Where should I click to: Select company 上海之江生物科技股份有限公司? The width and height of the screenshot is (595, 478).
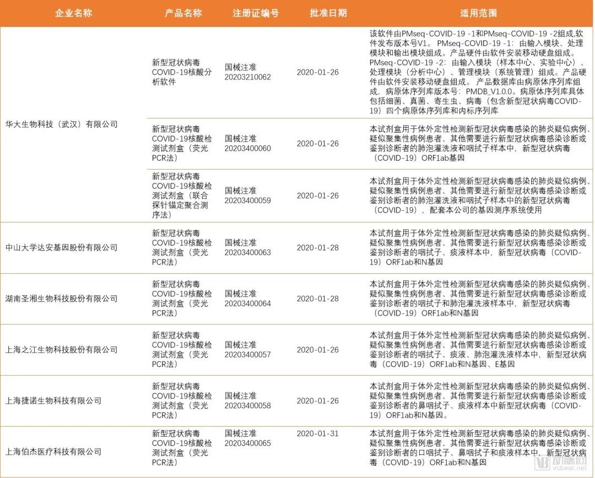tap(62, 350)
